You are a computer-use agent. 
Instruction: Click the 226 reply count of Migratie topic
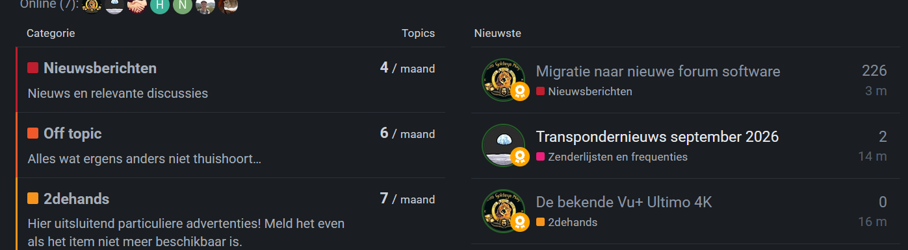pyautogui.click(x=874, y=71)
